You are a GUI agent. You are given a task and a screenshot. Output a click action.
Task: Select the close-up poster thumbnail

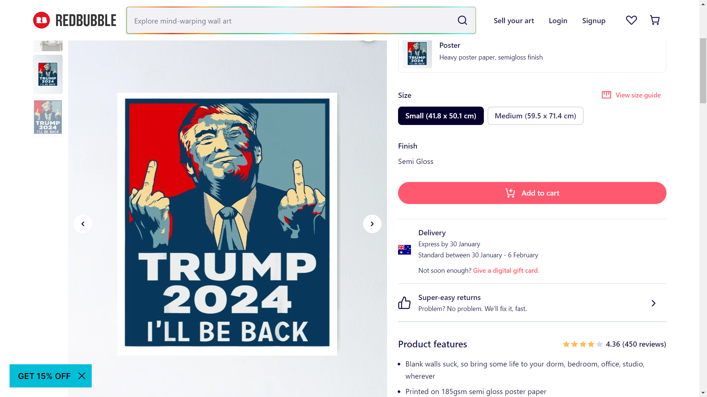(x=48, y=117)
